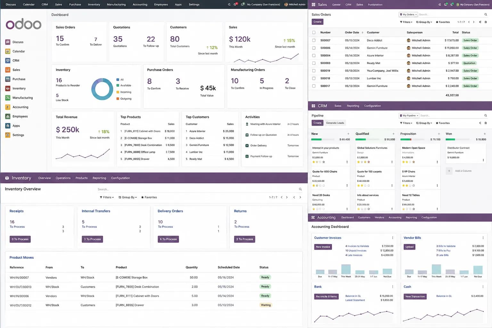Check the box for order S00003
492x328 pixels.
[314, 63]
